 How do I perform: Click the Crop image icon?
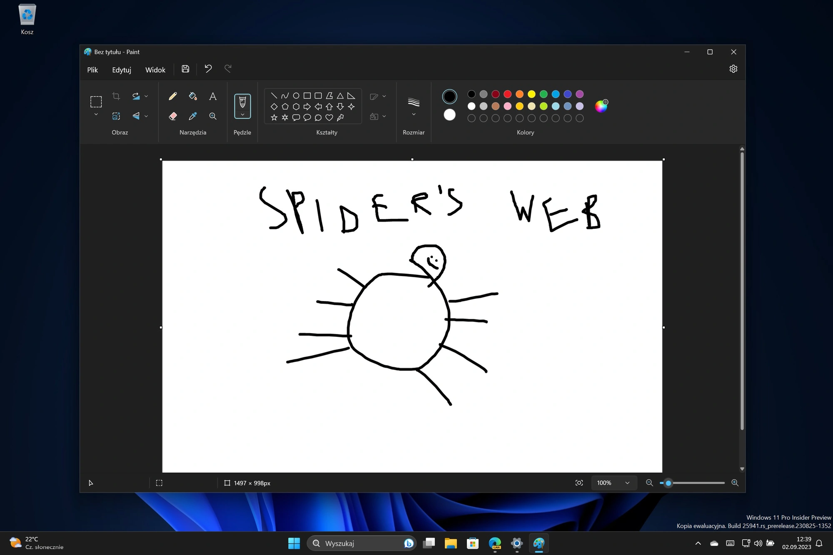click(x=116, y=96)
